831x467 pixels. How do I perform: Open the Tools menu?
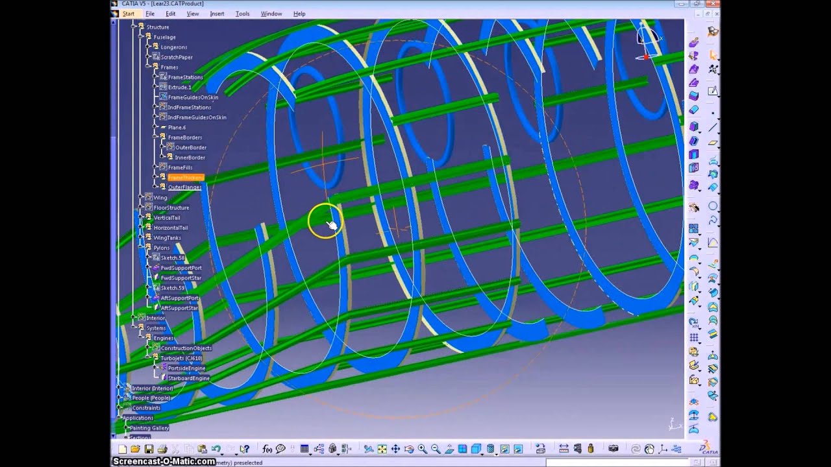242,14
